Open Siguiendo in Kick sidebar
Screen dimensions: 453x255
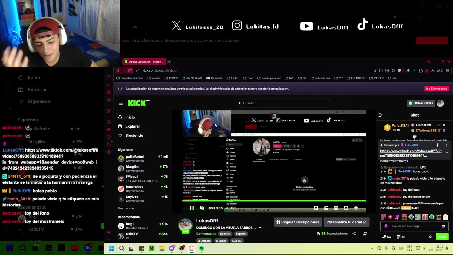pos(131,135)
